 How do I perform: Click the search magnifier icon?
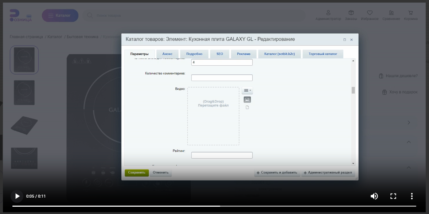pyautogui.click(x=90, y=15)
